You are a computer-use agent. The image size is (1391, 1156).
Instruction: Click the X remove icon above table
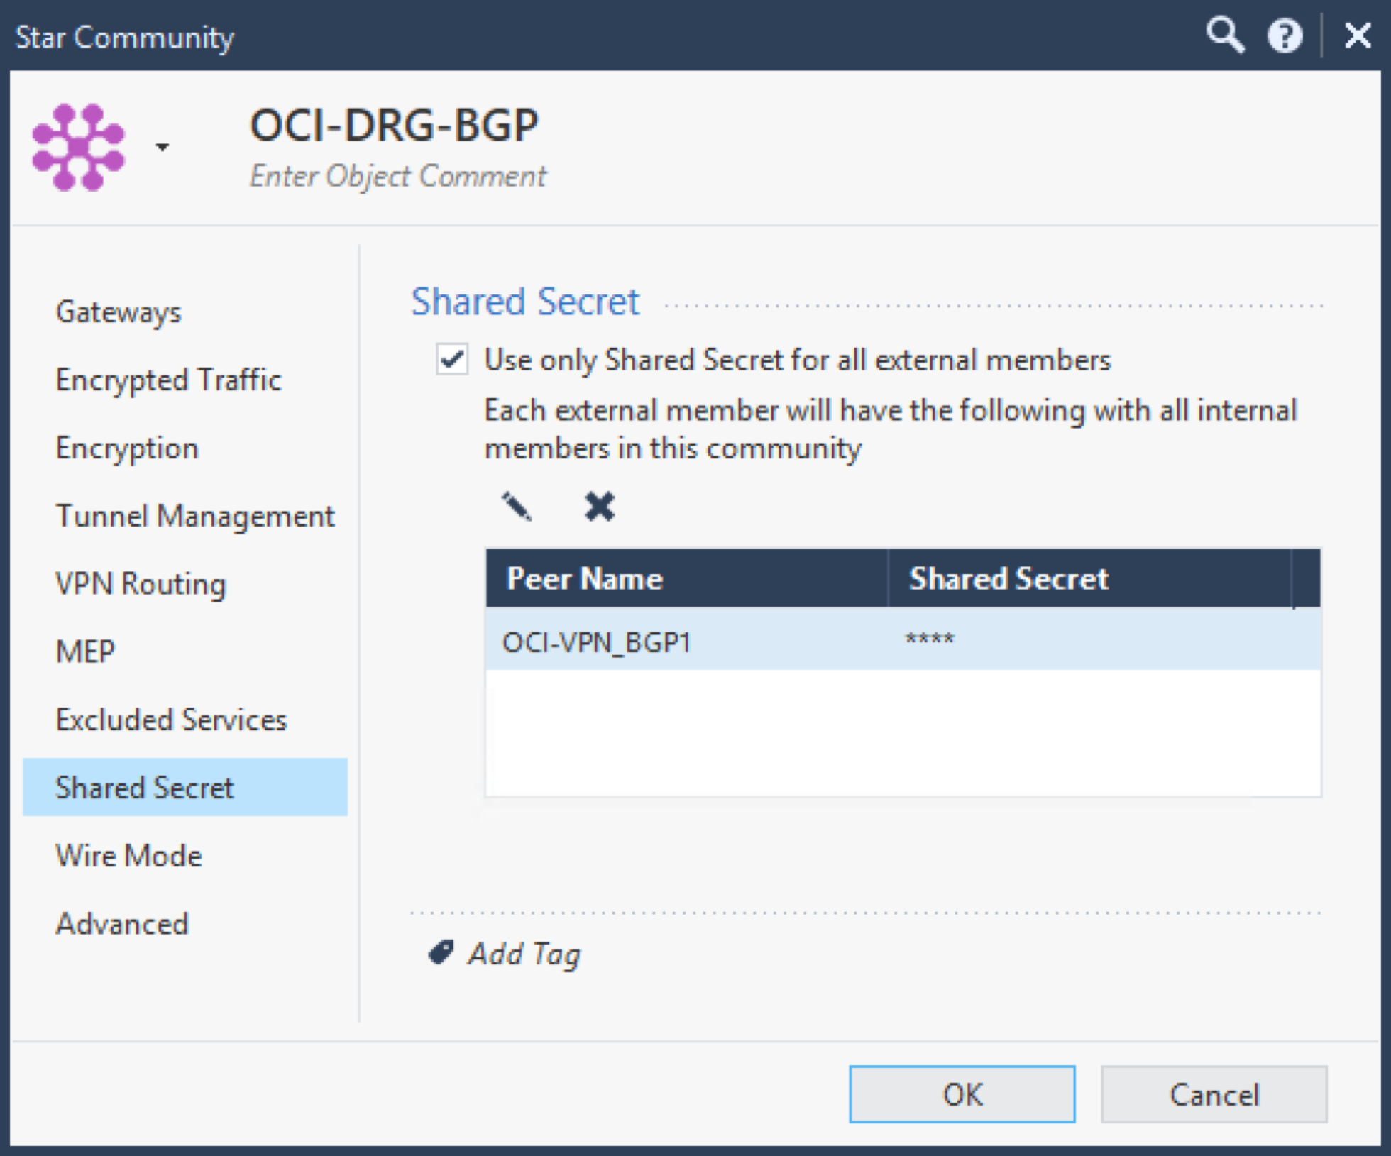pyautogui.click(x=600, y=507)
